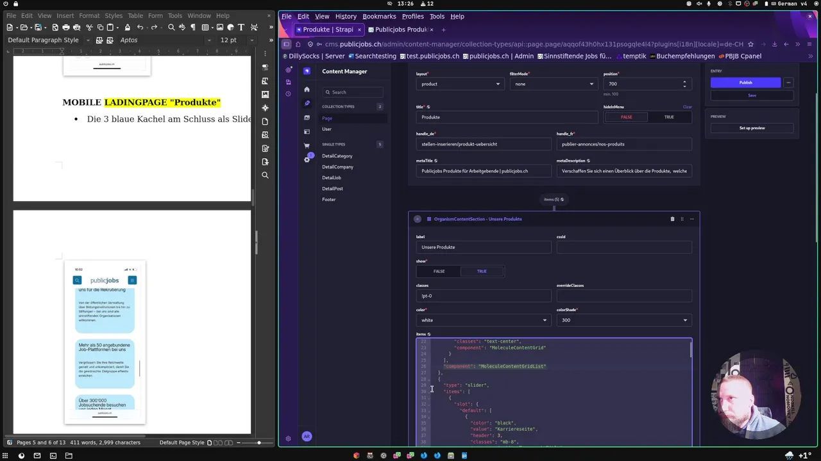Open the Styles menu in Writer
The width and height of the screenshot is (821, 461).
tap(114, 15)
